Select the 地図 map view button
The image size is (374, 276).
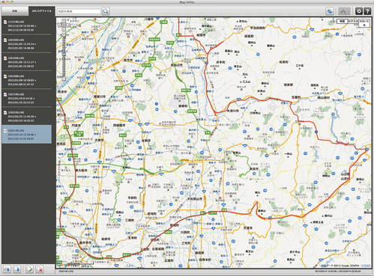pyautogui.click(x=342, y=22)
